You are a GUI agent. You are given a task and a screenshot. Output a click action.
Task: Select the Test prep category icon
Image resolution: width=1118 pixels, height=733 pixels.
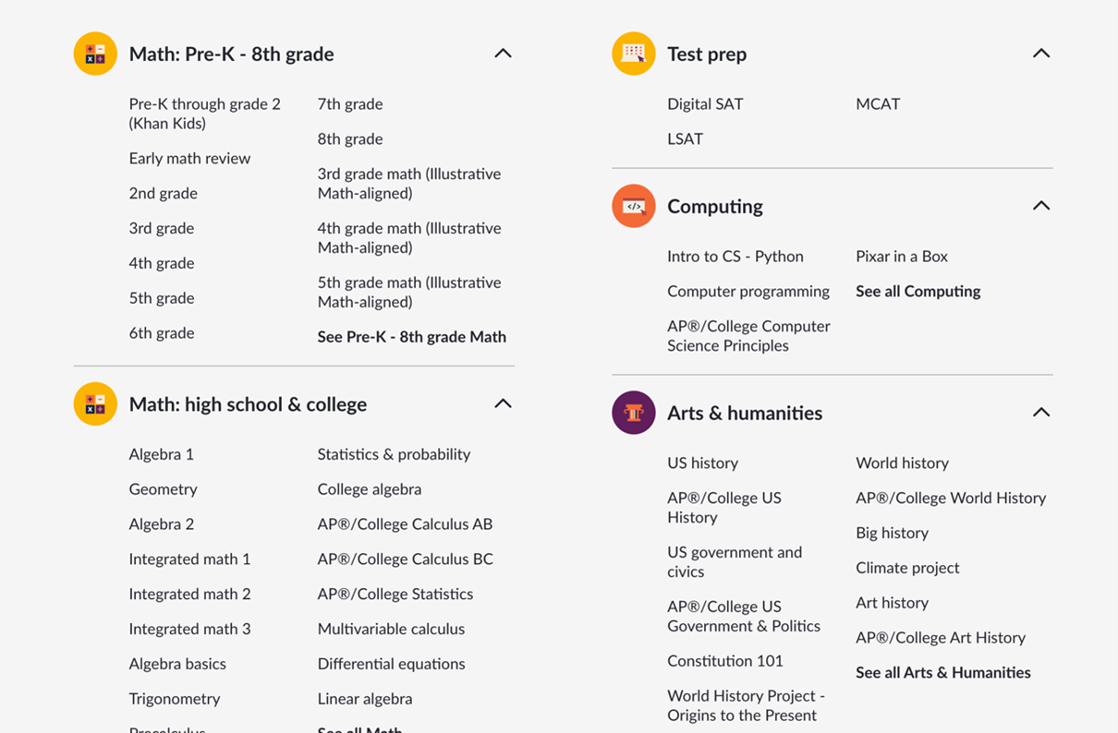(633, 53)
